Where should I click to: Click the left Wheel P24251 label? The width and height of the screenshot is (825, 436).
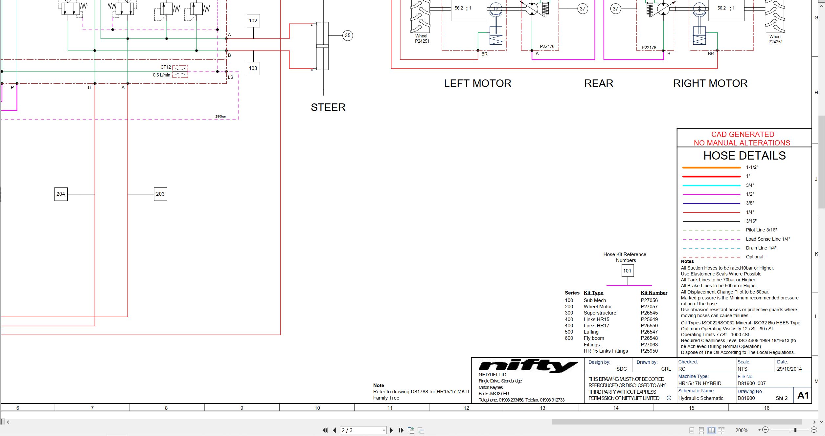pyautogui.click(x=422, y=39)
